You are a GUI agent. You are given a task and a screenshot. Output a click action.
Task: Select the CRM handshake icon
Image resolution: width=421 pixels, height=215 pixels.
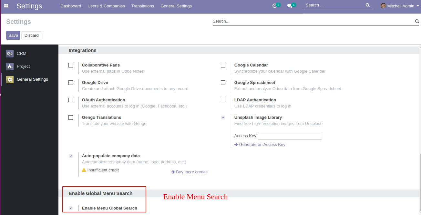10,54
